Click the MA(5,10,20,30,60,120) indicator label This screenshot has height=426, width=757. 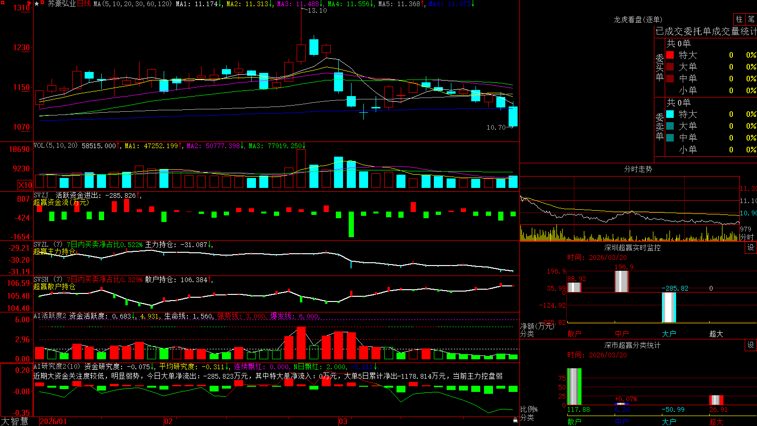(133, 4)
